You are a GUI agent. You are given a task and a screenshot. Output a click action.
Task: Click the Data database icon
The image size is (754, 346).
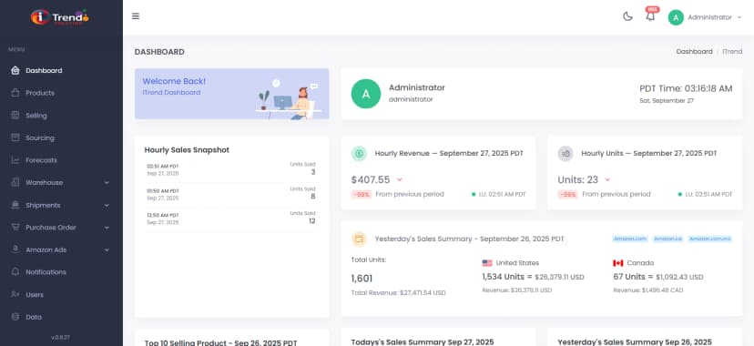tap(15, 317)
